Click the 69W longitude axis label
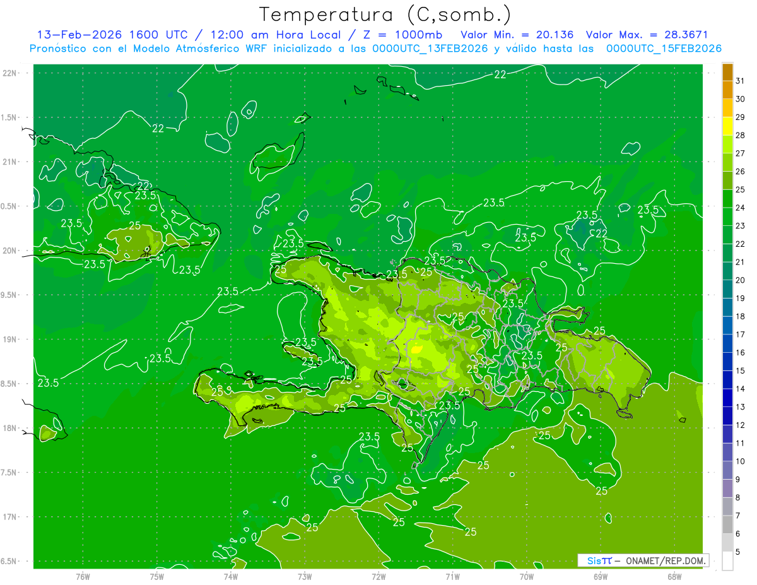757x585 pixels. 601,577
